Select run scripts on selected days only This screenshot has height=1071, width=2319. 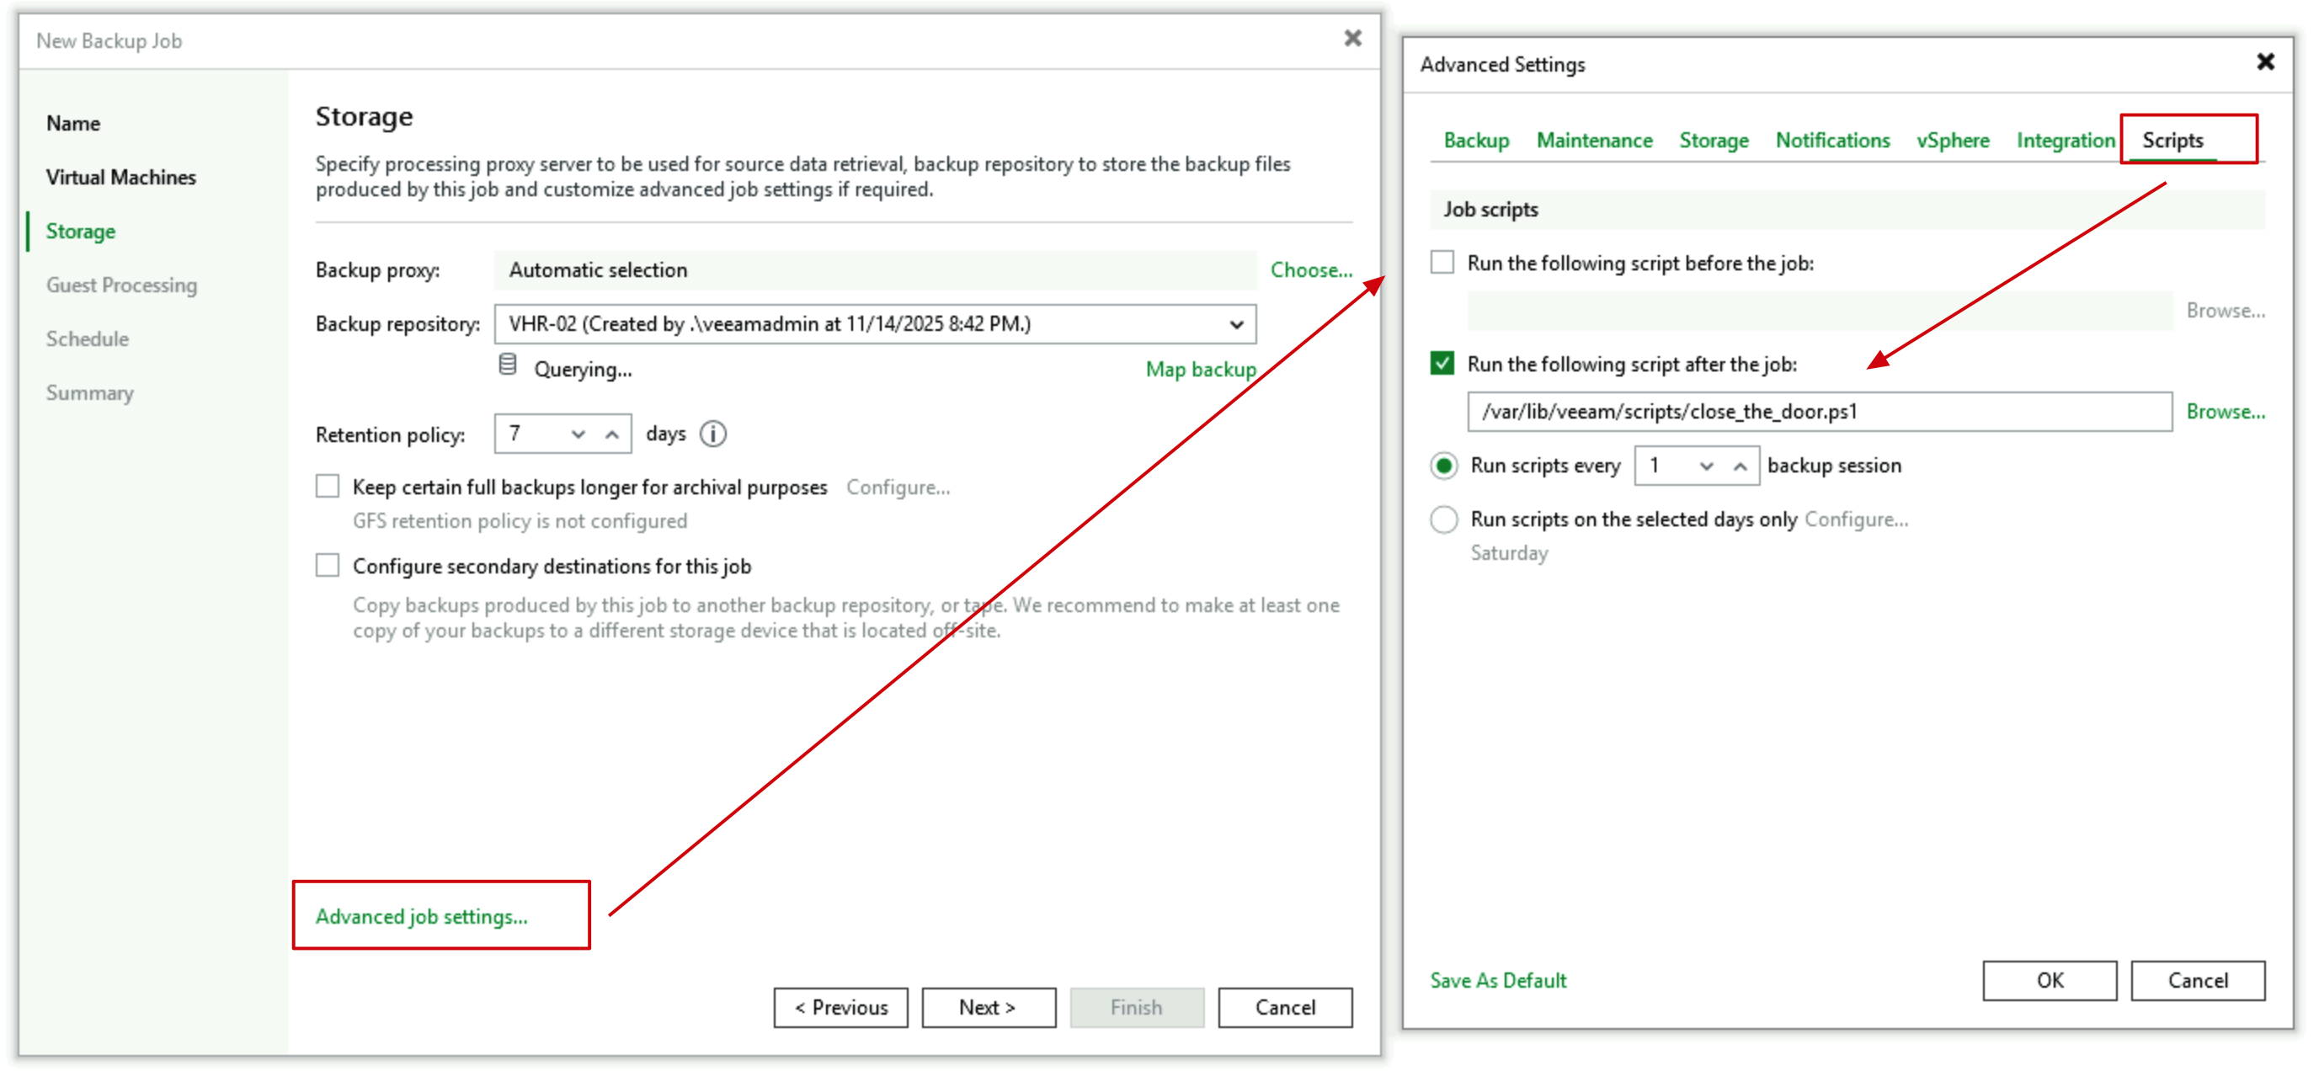pos(1444,520)
